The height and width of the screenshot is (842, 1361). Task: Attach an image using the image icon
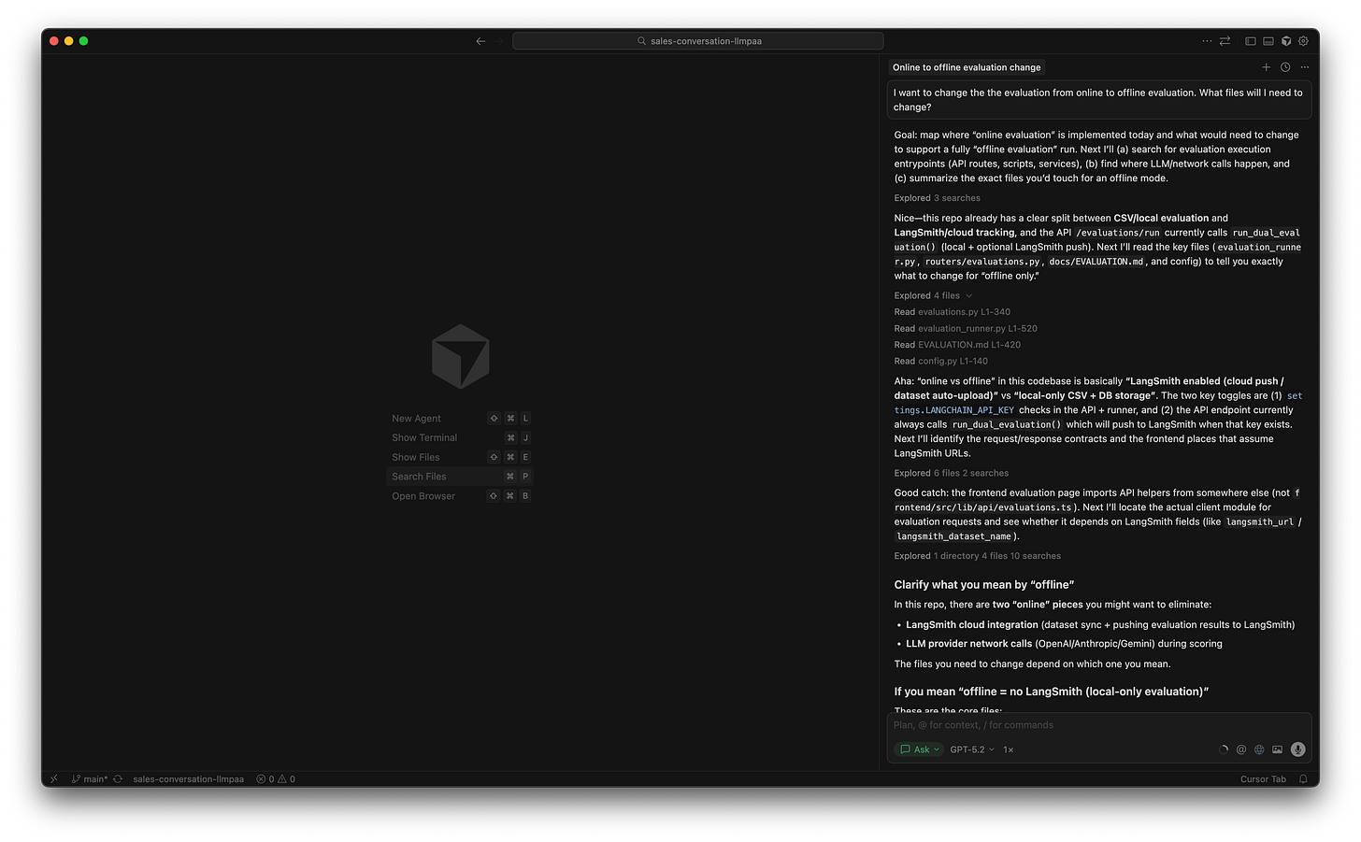point(1277,749)
